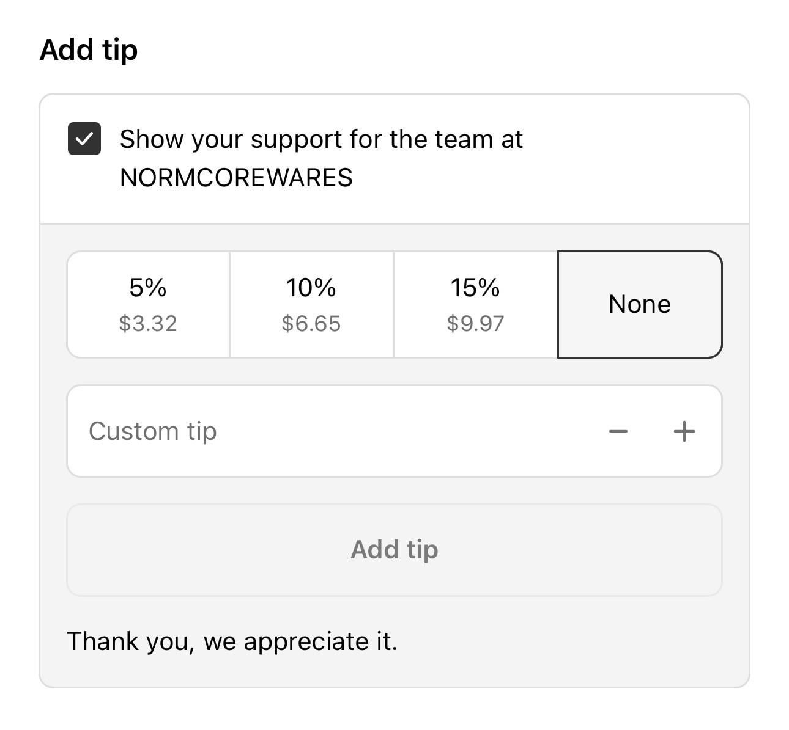Click the bold Add tip heading
This screenshot has height=730, width=789.
[89, 49]
